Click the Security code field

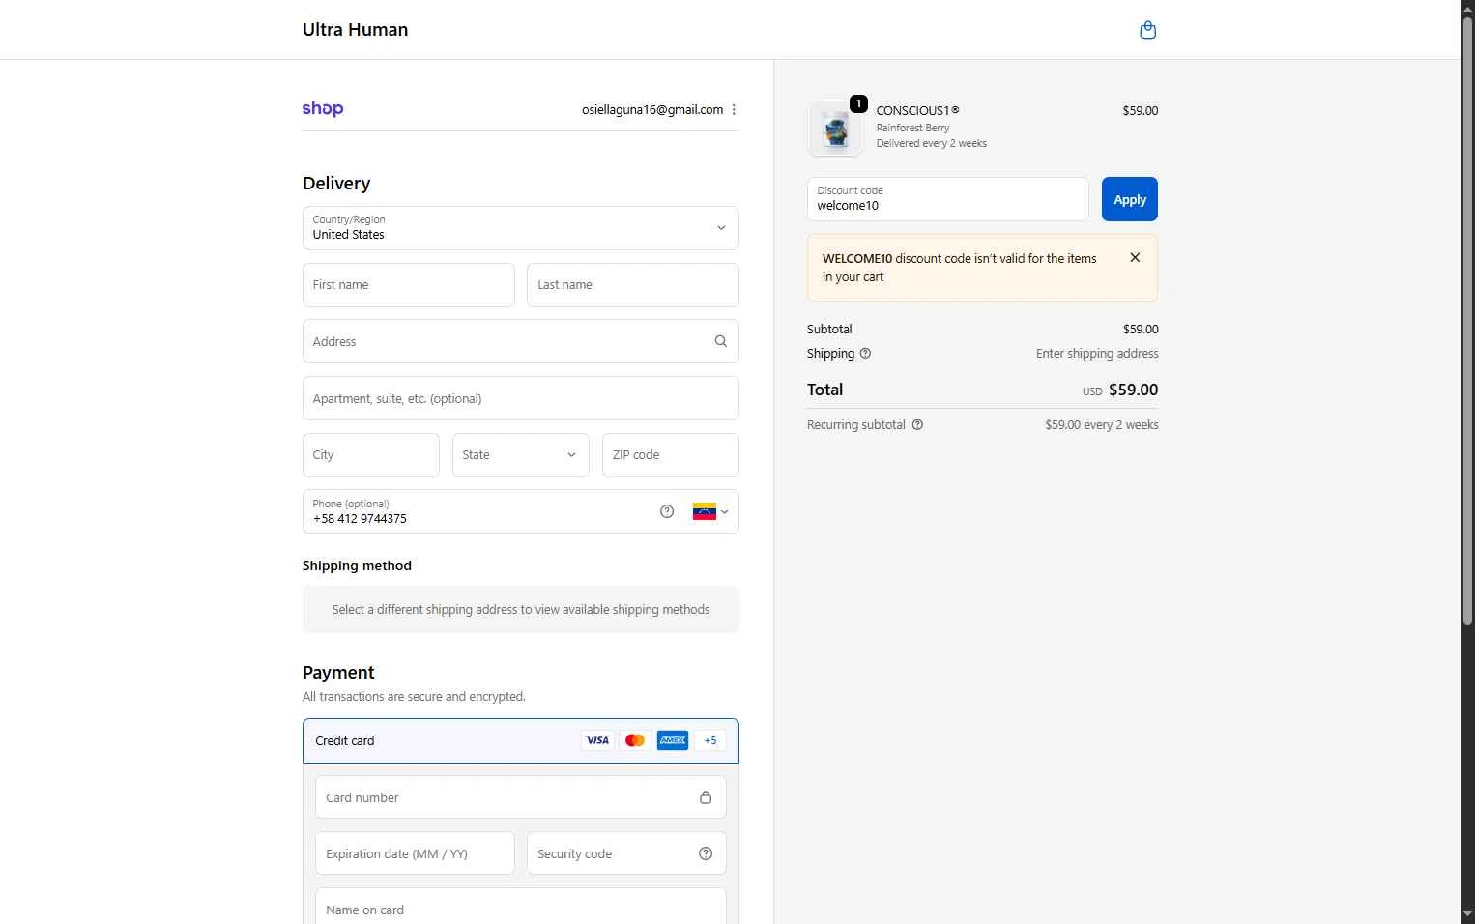pos(626,853)
